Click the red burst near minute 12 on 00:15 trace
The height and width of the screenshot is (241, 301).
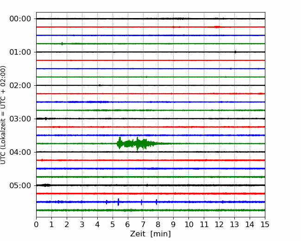pyautogui.click(x=217, y=27)
